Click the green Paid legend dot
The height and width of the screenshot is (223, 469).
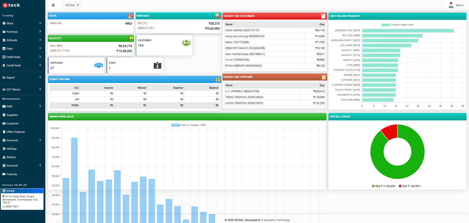(373, 186)
